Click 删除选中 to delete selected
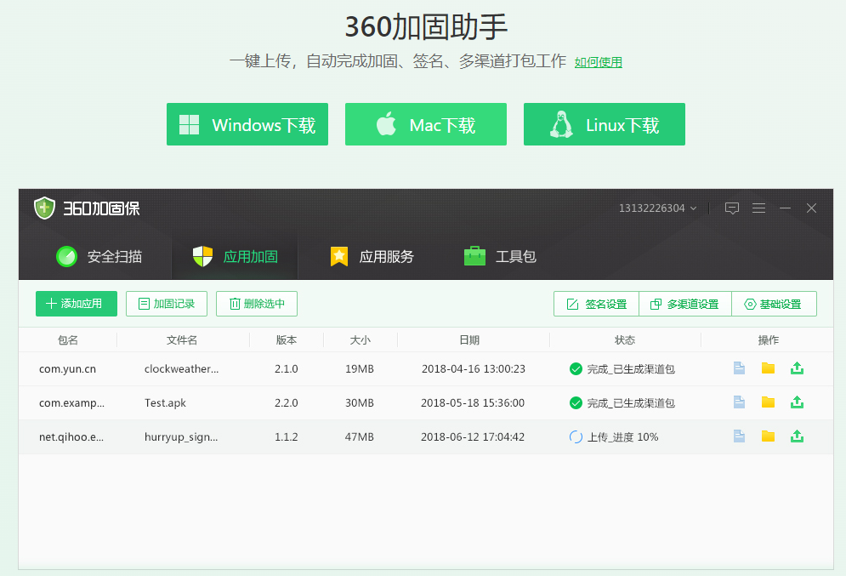The image size is (846, 576). coord(256,304)
